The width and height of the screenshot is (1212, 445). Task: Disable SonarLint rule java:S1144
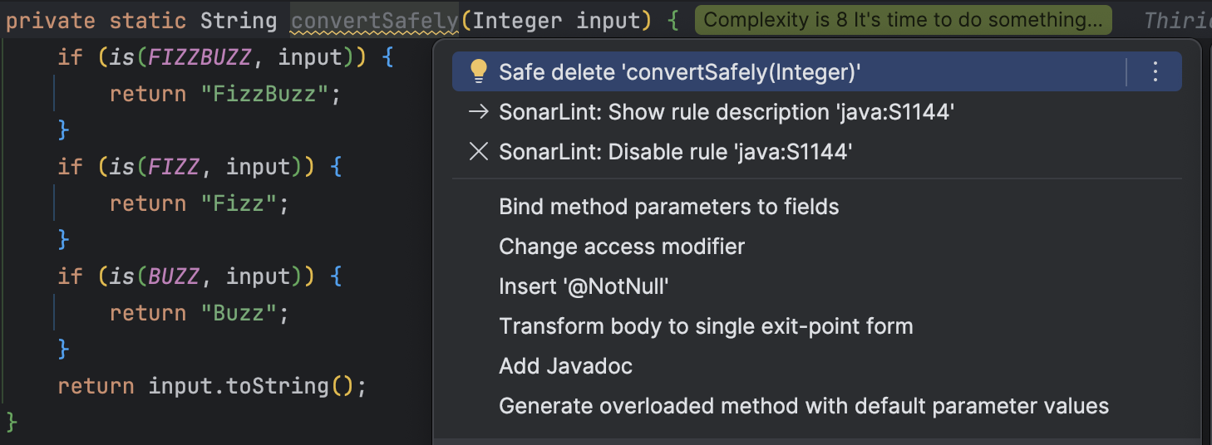[x=675, y=152]
